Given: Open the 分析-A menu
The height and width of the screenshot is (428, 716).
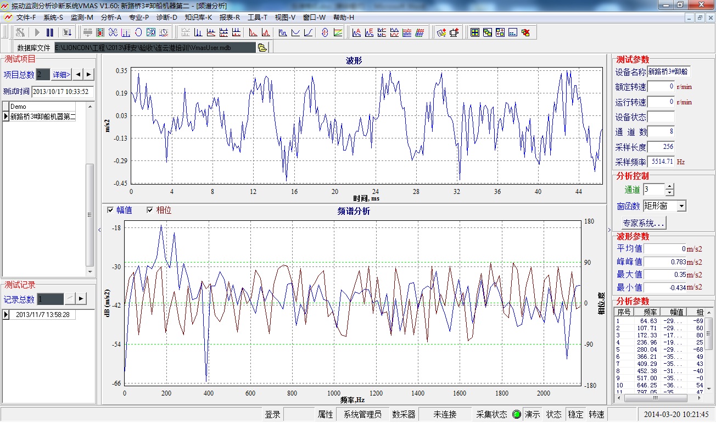Looking at the screenshot, I should click(x=111, y=18).
